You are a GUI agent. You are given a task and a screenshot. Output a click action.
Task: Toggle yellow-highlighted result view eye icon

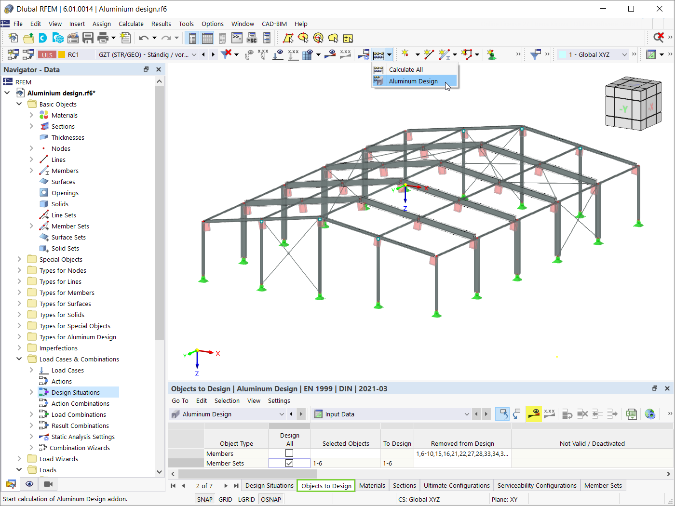[534, 413]
